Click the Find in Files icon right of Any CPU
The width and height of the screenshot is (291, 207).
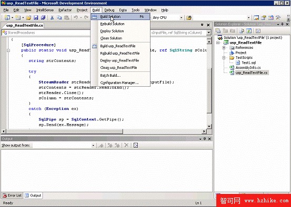point(189,18)
